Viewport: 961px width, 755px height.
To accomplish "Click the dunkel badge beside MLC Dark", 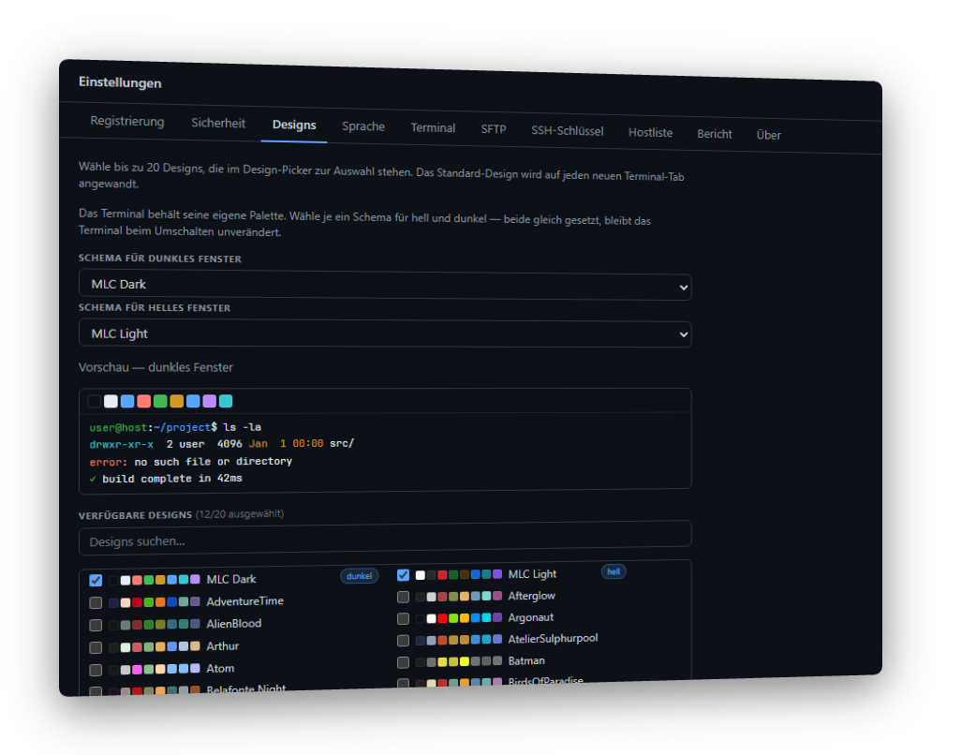I will [x=359, y=576].
